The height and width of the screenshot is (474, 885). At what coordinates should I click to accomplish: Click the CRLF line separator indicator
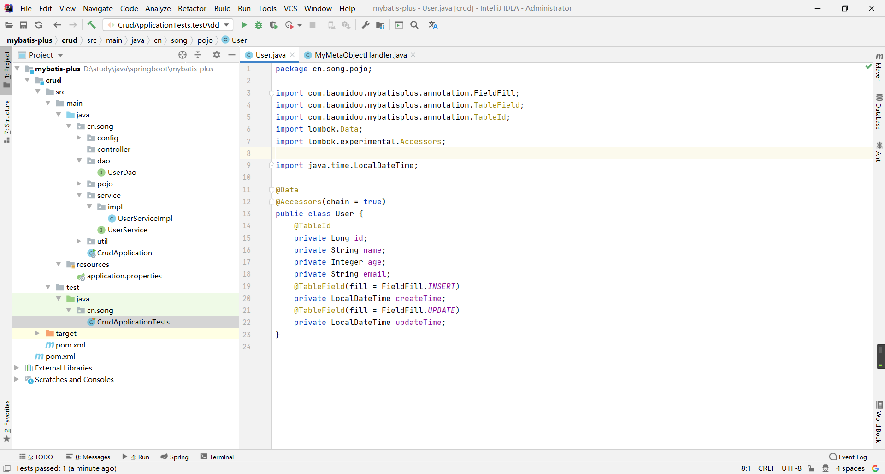pyautogui.click(x=767, y=468)
